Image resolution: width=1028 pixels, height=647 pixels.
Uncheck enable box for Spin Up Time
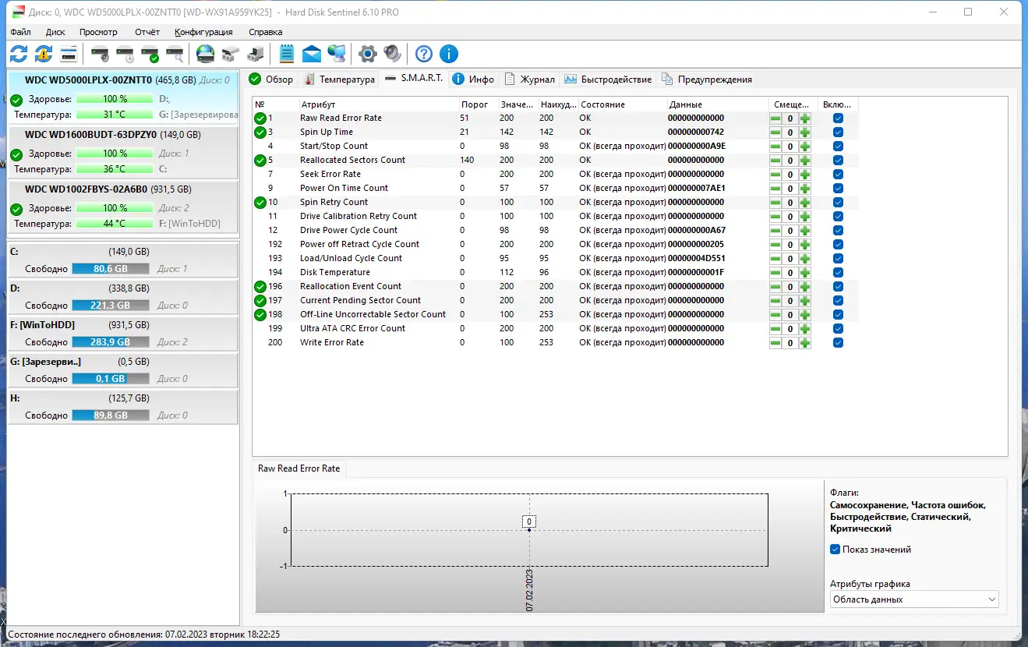coord(838,133)
